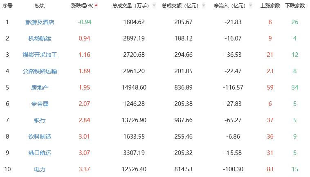
Task: Open the 银行 sector link
Action: [x=40, y=120]
